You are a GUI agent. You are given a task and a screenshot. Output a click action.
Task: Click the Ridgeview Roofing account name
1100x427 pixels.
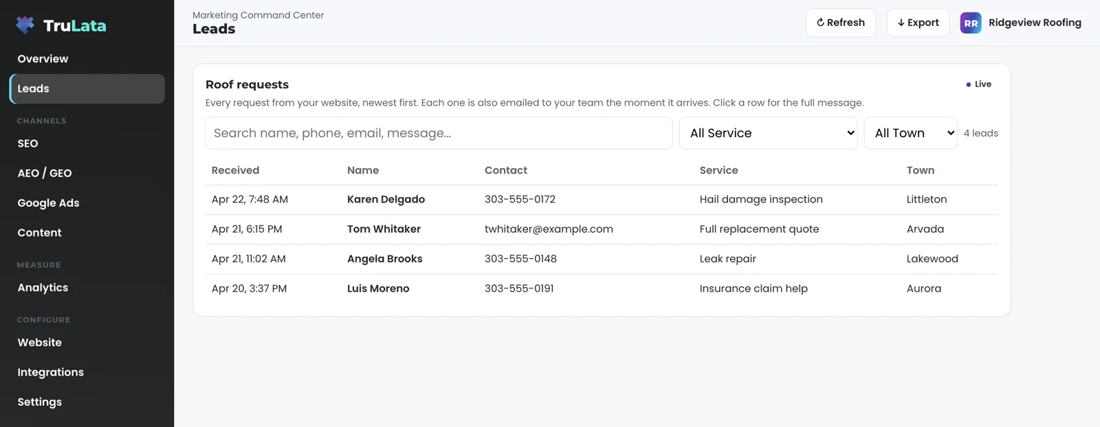tap(1035, 23)
